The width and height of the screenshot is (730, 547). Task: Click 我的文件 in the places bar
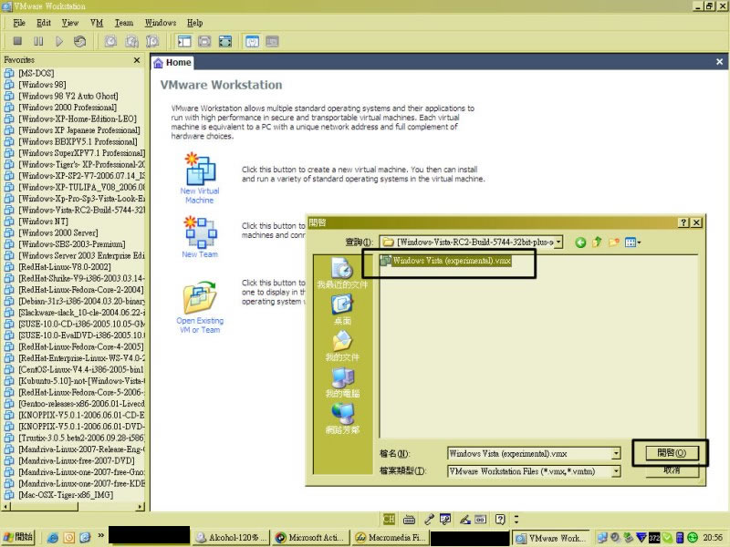click(342, 346)
